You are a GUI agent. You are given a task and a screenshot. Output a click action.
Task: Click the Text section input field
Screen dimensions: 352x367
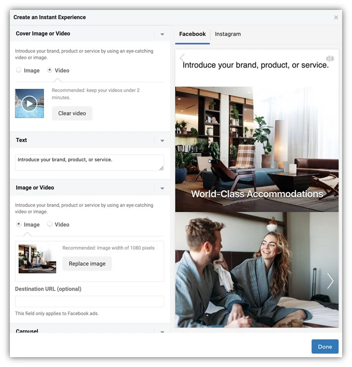point(89,163)
